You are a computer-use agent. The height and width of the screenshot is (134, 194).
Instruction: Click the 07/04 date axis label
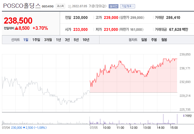pos(6,128)
